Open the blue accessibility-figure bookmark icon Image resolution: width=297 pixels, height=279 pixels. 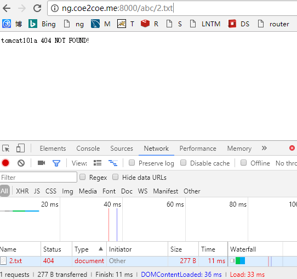(x=7, y=24)
